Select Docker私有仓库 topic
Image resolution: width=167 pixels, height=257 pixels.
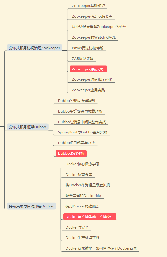[x=79, y=175]
